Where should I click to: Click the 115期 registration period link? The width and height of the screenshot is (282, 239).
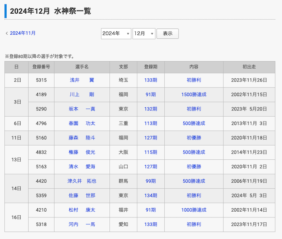pyautogui.click(x=151, y=152)
